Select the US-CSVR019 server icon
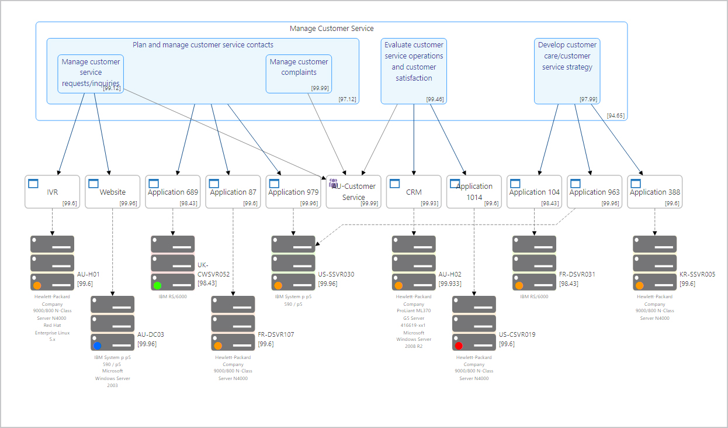The height and width of the screenshot is (428, 728). (474, 323)
